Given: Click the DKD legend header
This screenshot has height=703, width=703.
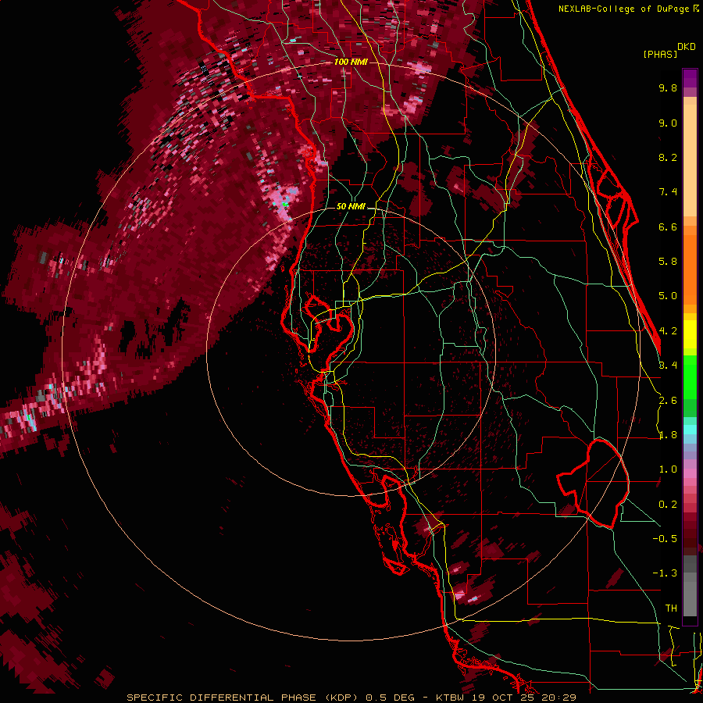Looking at the screenshot, I should pyautogui.click(x=687, y=47).
